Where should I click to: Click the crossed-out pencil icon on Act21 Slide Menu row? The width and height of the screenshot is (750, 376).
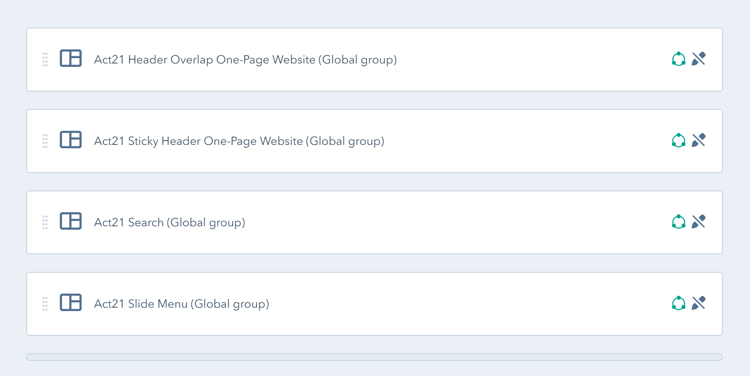tap(699, 302)
